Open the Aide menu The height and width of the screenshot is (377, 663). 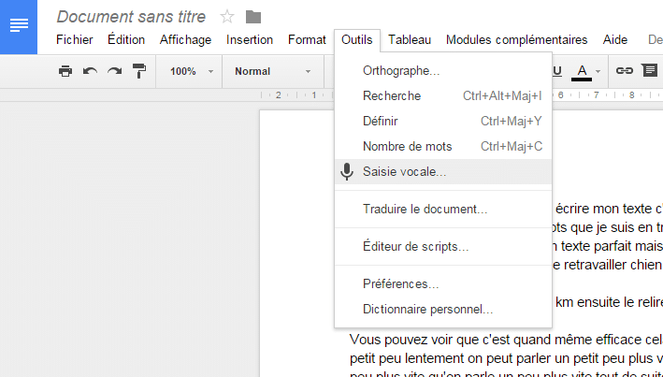click(x=614, y=40)
